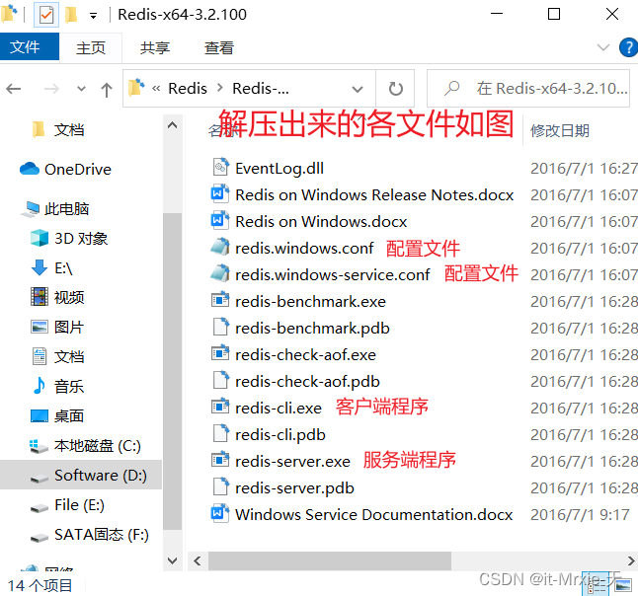Click file list horizontal scroll right arrow
This screenshot has height=596, width=638.
(631, 561)
